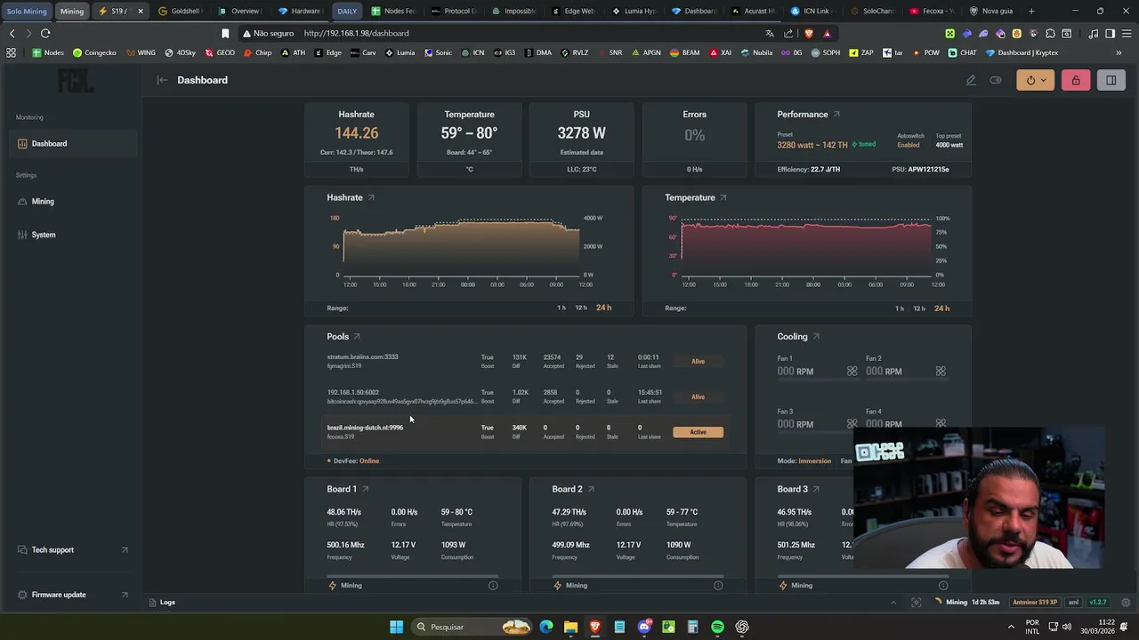Set Hashrate chart range to 24 h
This screenshot has width=1139, height=640.
point(604,308)
